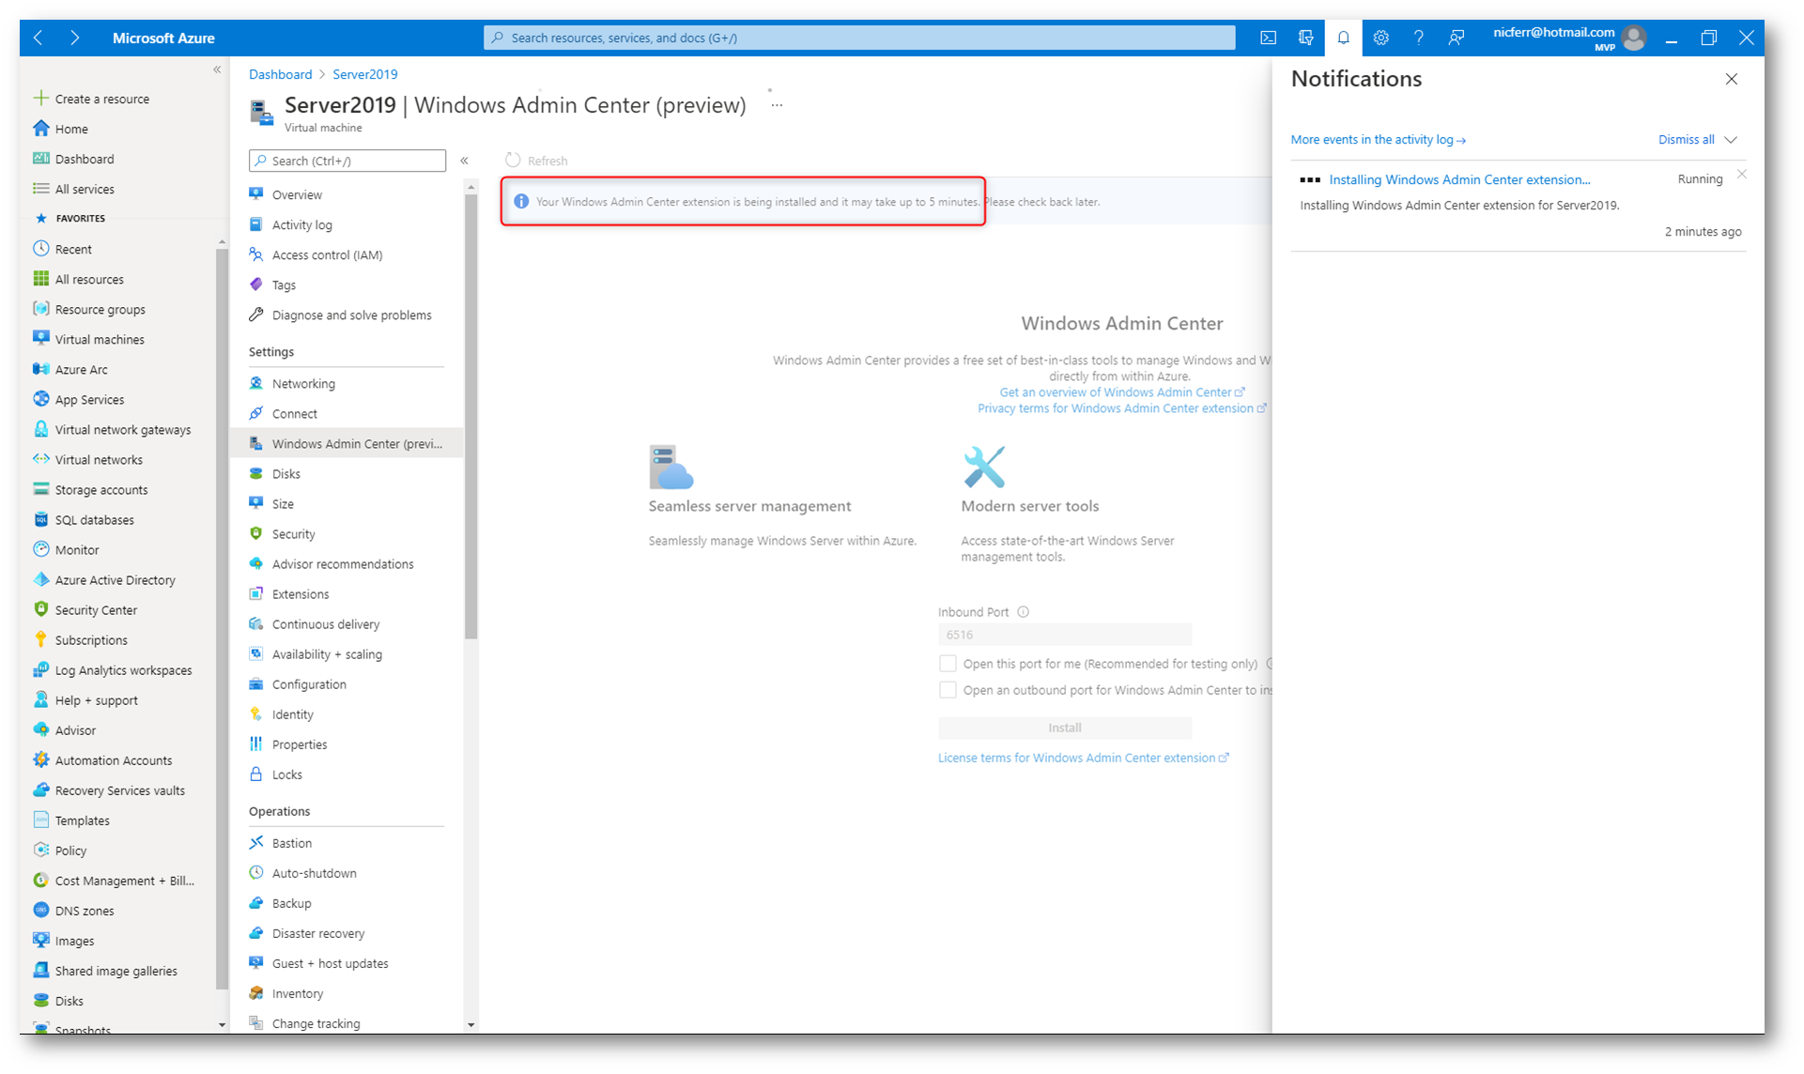Click Server2019 breadcrumb link

(365, 74)
